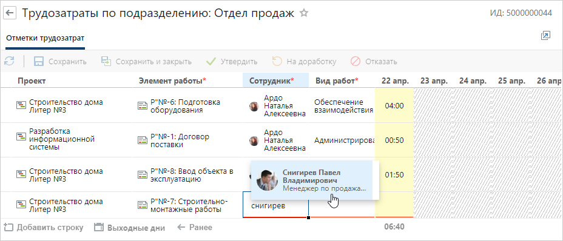
Task: Click project icon of Разработка информационной системы
Action: tap(22, 136)
